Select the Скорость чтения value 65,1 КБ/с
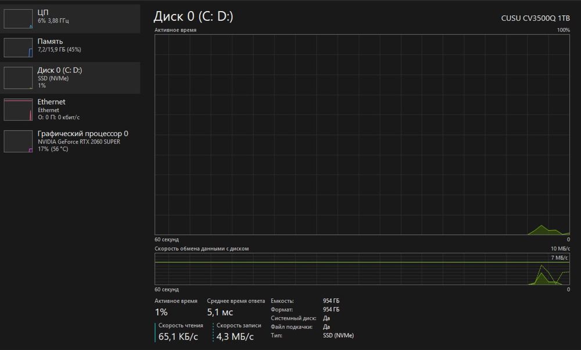This screenshot has width=581, height=350. [178, 337]
